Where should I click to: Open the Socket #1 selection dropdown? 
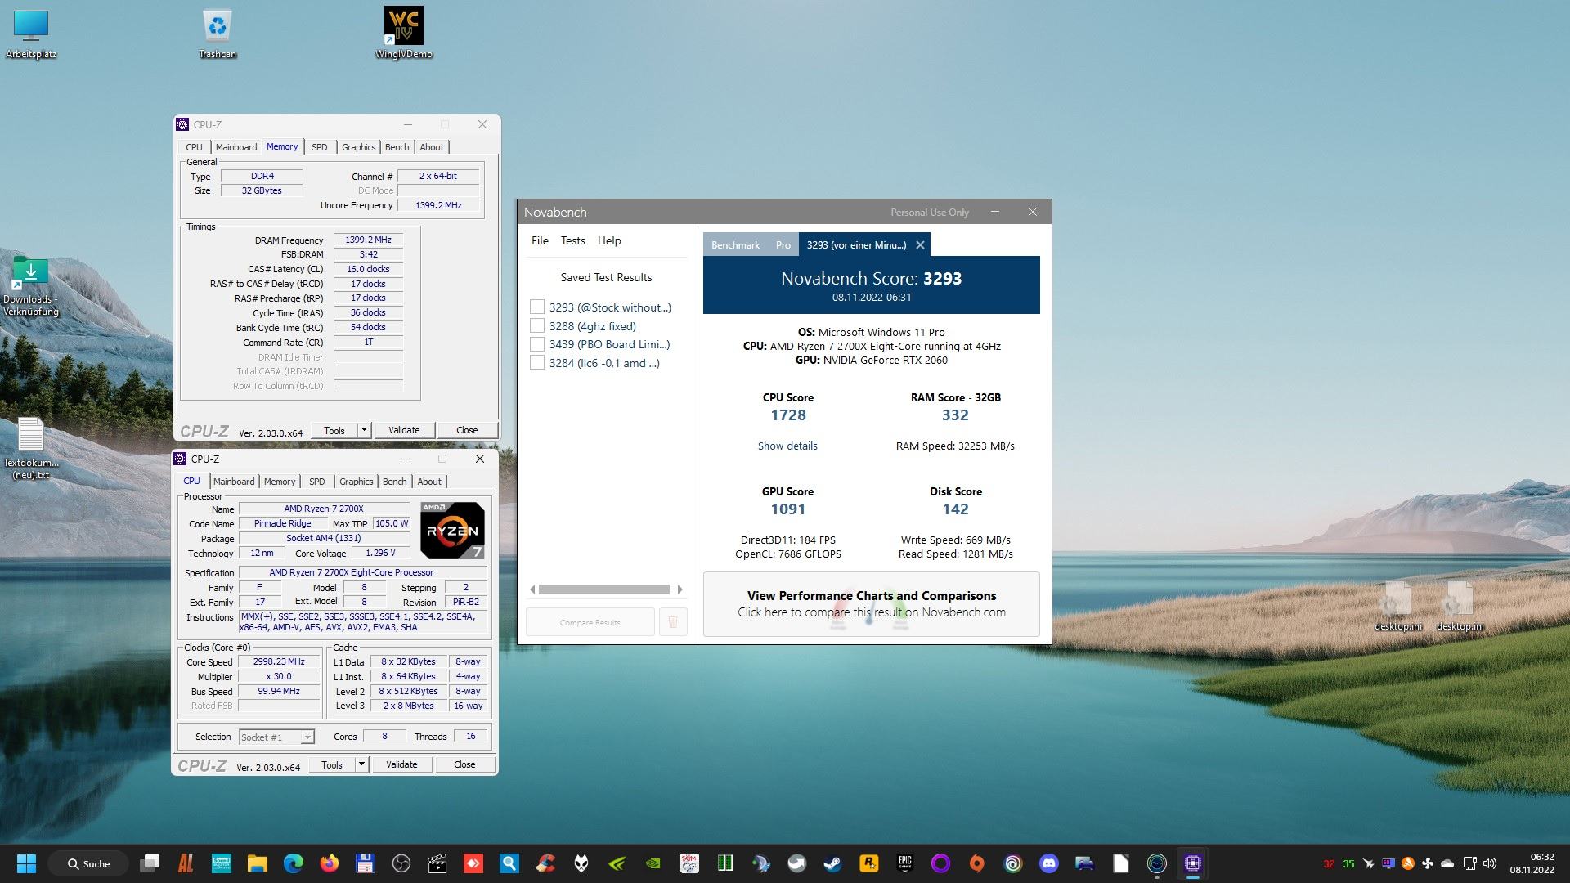pos(276,737)
